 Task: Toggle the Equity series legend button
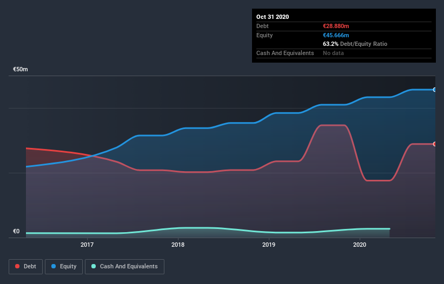coord(64,267)
